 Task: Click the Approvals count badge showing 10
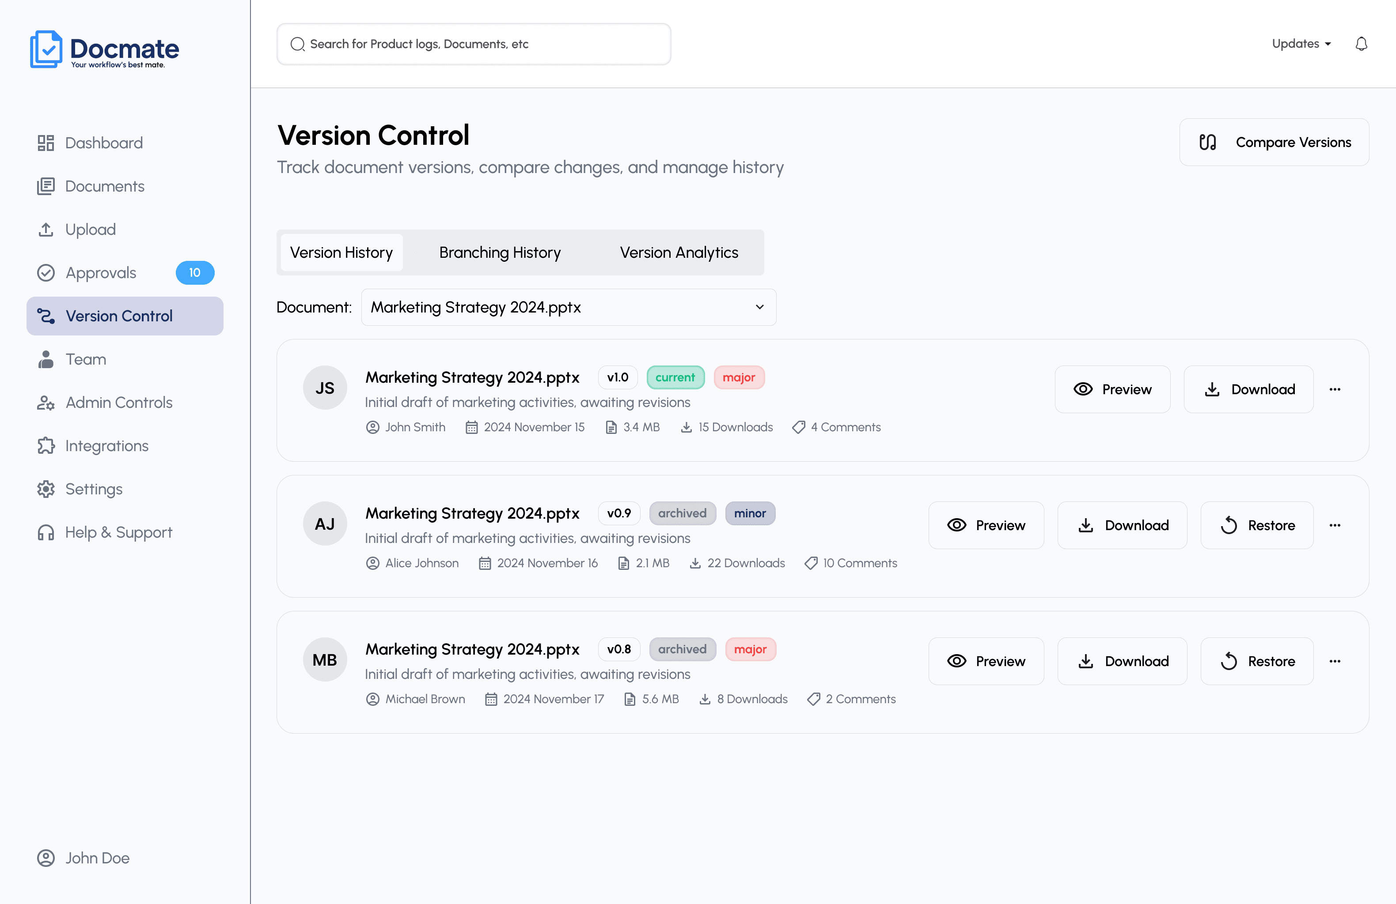pos(195,273)
